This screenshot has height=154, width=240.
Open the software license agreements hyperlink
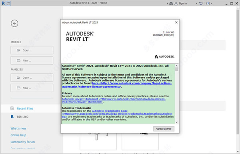pyautogui.click(x=117, y=85)
